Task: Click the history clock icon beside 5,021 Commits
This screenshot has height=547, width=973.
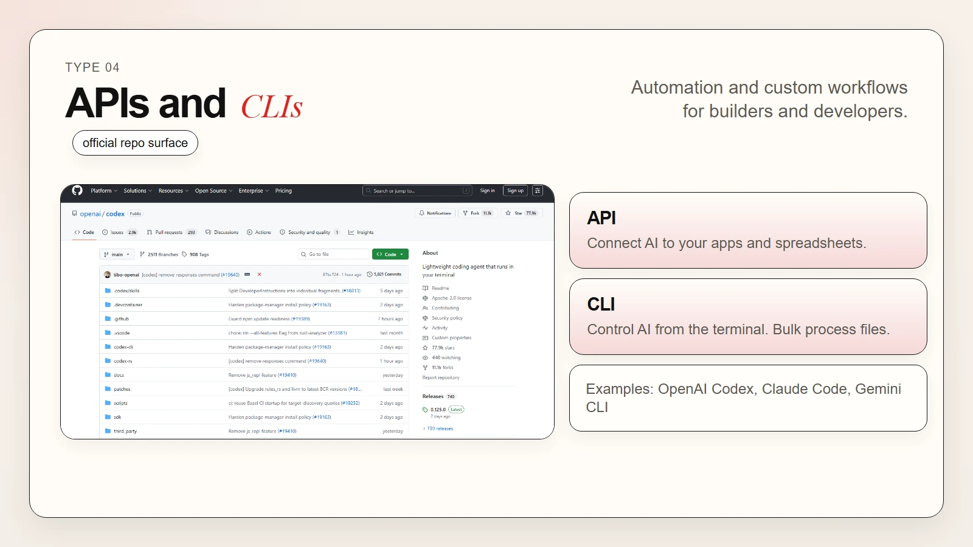Action: (x=370, y=274)
